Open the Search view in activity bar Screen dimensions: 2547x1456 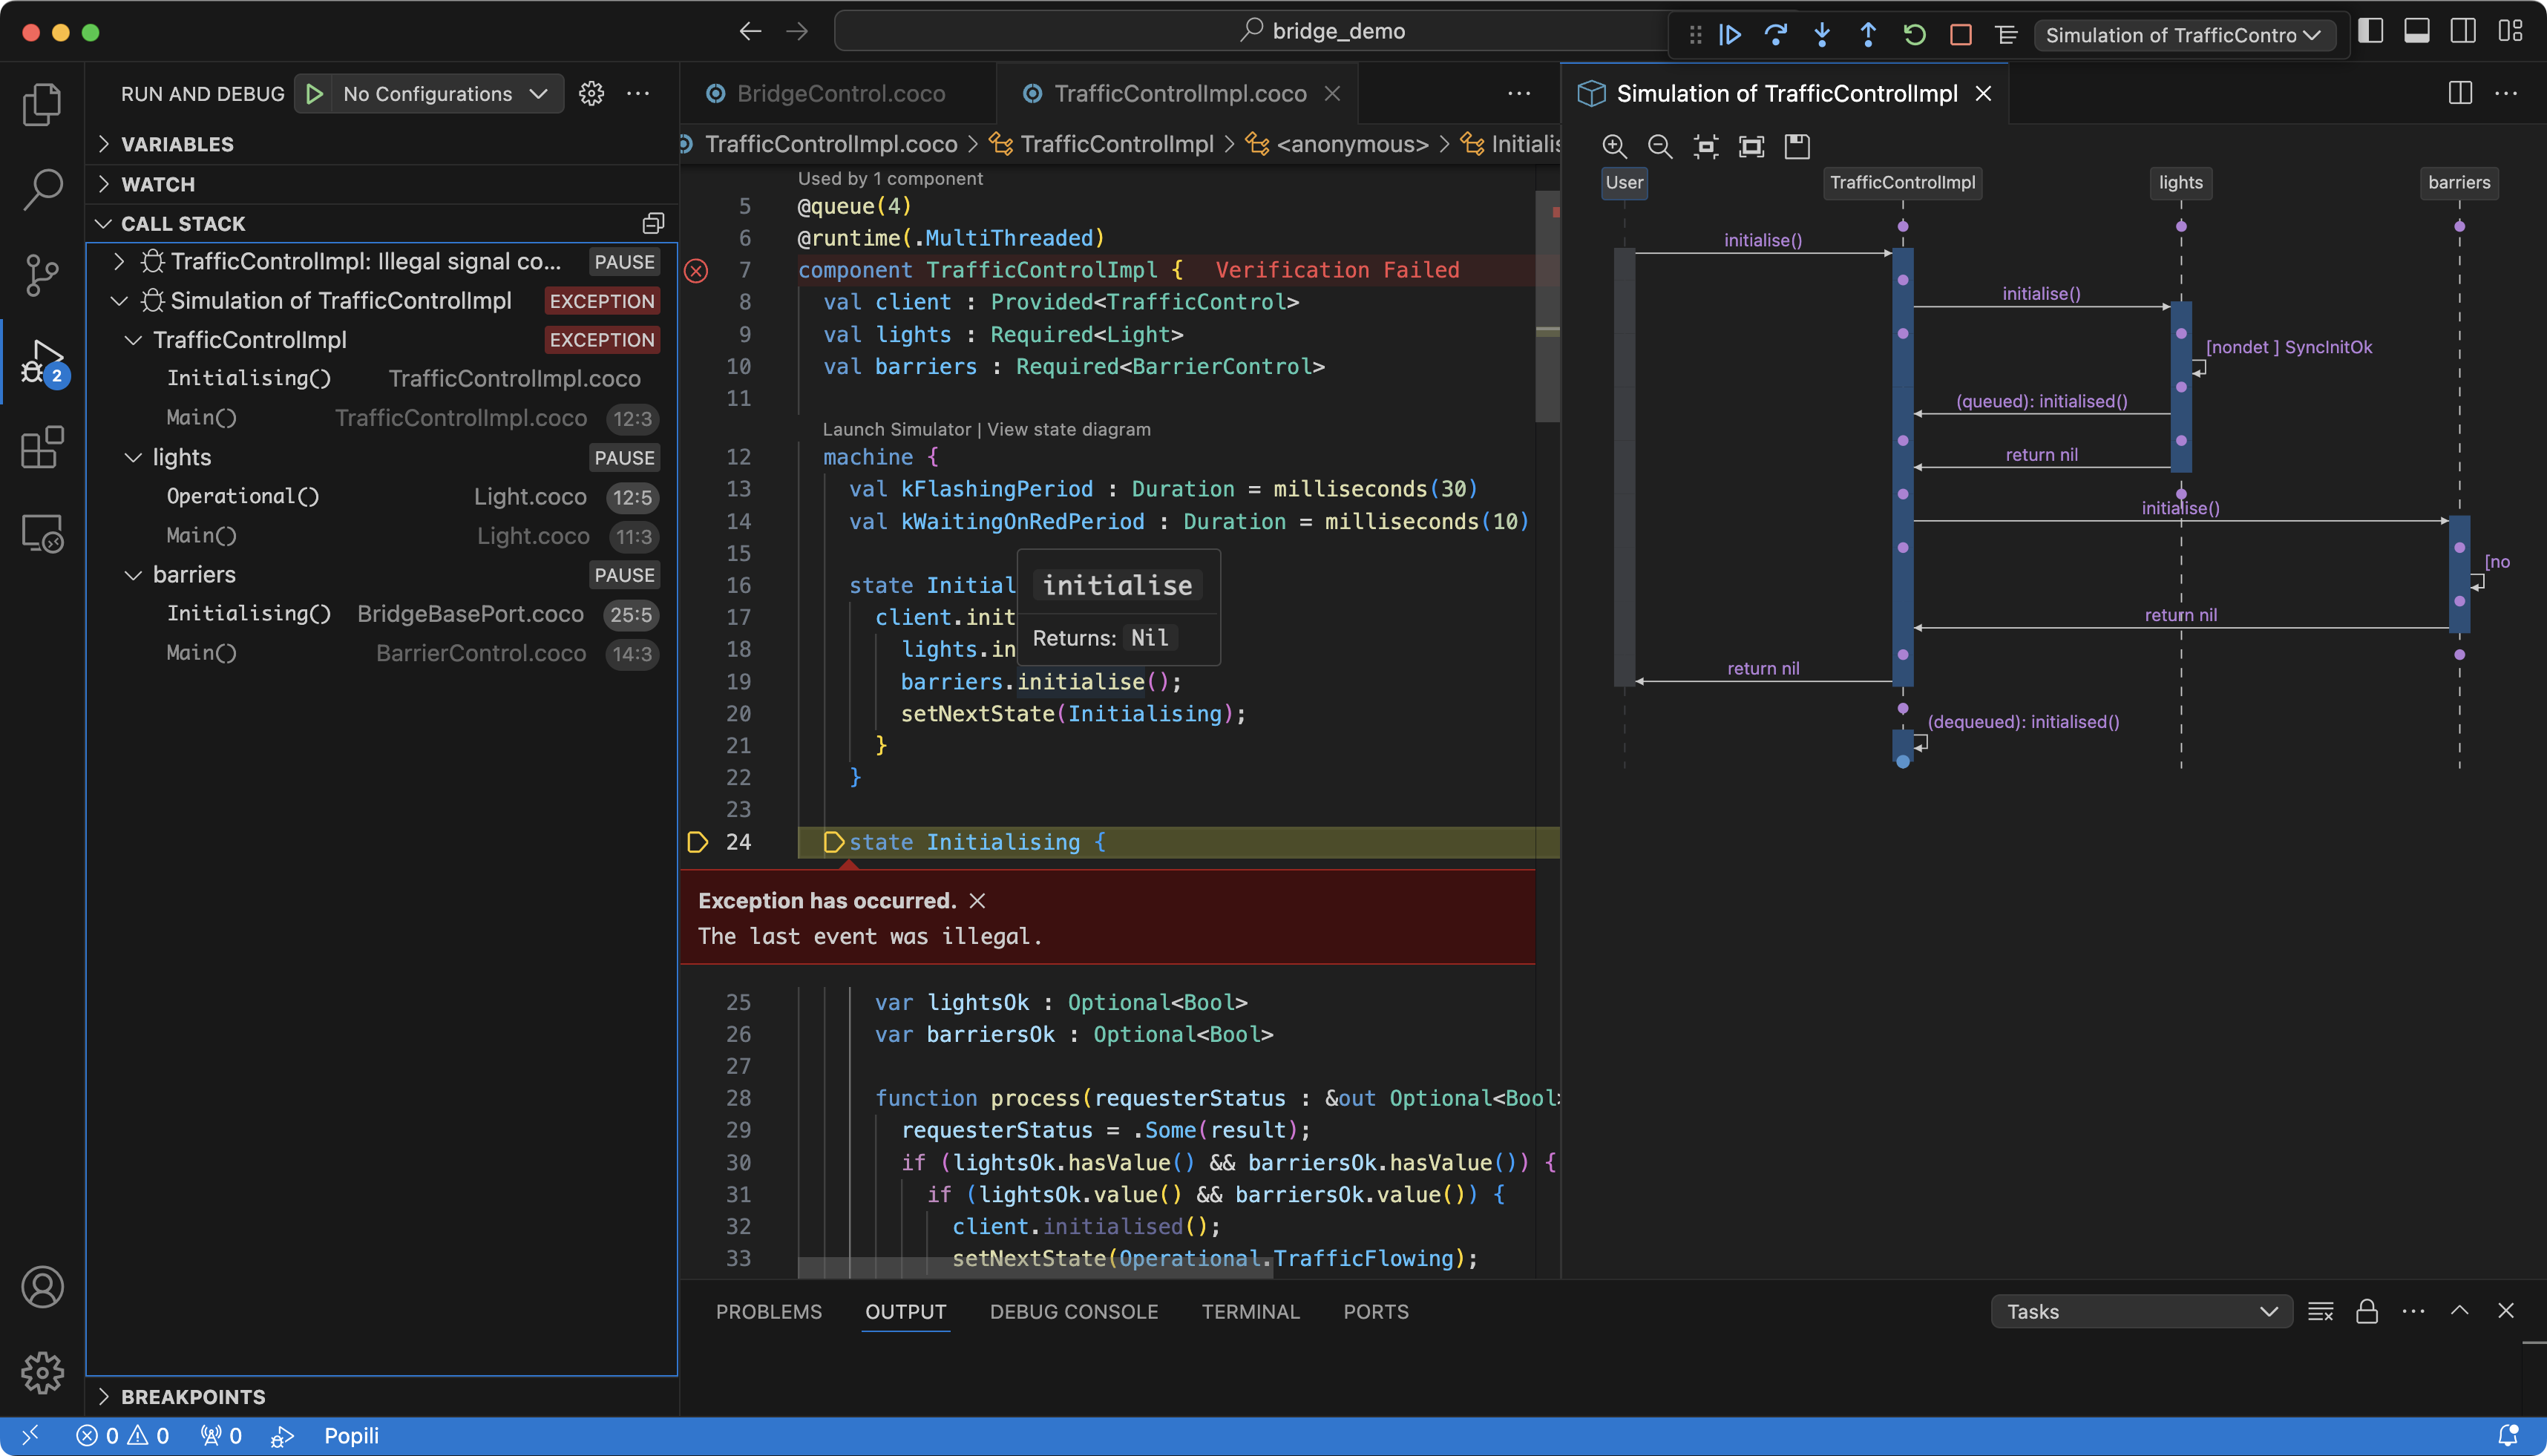[x=42, y=189]
